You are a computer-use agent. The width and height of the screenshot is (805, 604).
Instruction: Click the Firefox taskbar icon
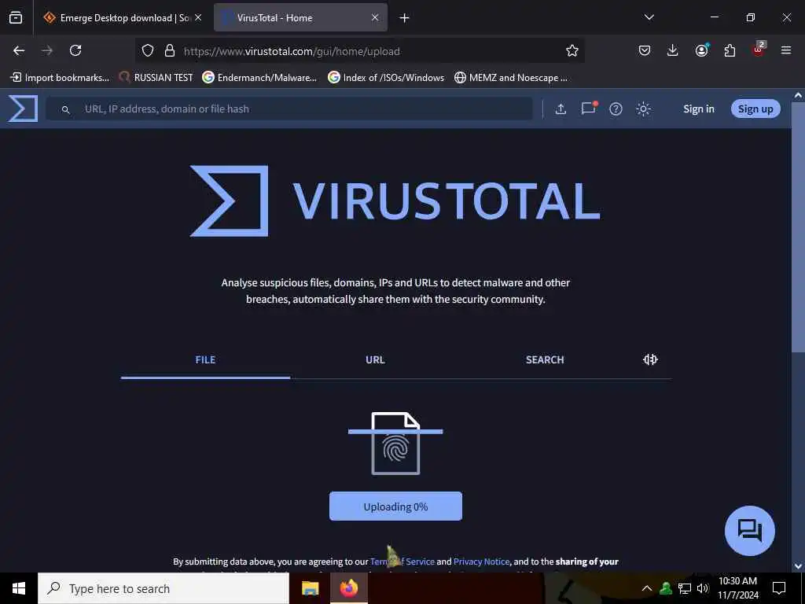click(348, 588)
